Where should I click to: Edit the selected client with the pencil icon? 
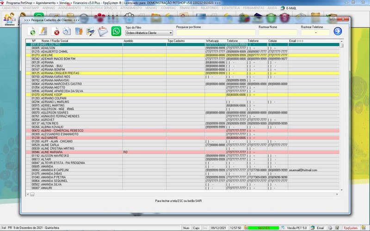coord(43,31)
